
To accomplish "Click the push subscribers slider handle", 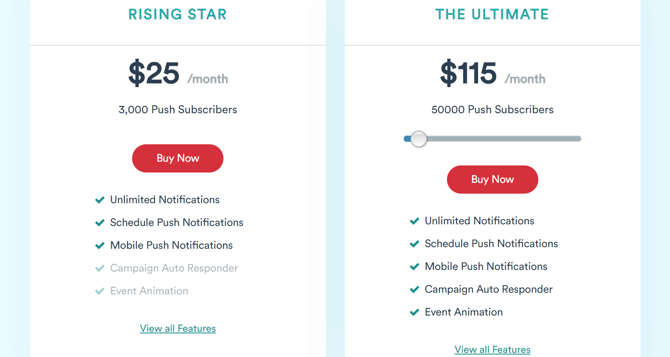I will point(419,139).
